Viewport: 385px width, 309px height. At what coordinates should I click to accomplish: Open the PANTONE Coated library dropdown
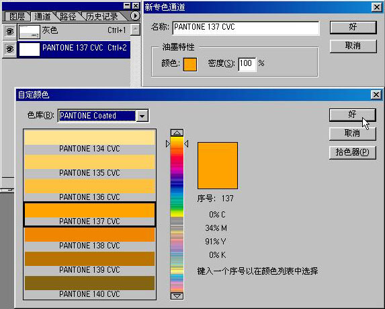click(x=142, y=116)
